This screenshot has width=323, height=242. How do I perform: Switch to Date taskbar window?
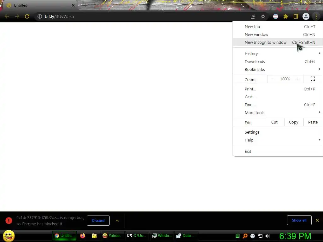click(186, 236)
